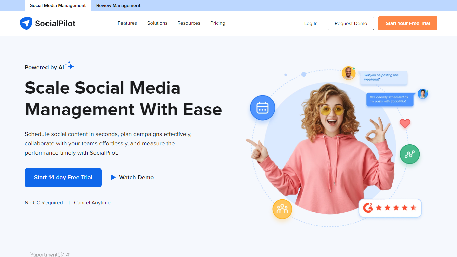Click the 'Cancel Anytime' text
The height and width of the screenshot is (257, 457).
point(92,203)
